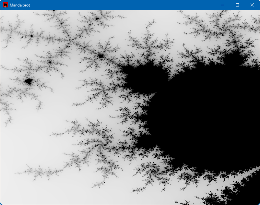Click the Mandelbrot title bar text
Viewport: 260px width, 205px height.
click(x=20, y=5)
